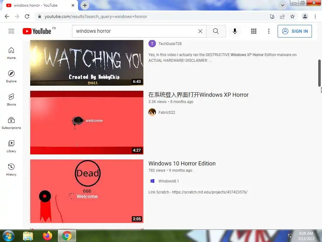Open the TechDude728 channel name

[x=170, y=43]
